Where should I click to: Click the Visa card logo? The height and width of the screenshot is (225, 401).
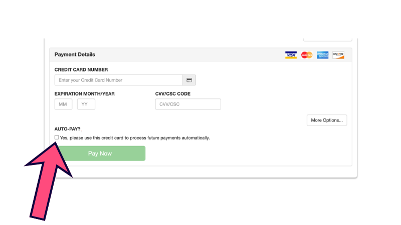click(291, 55)
